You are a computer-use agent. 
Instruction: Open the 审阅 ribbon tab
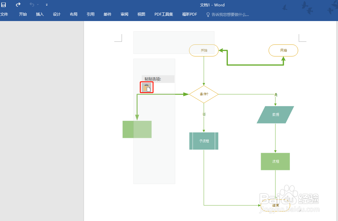pos(124,14)
